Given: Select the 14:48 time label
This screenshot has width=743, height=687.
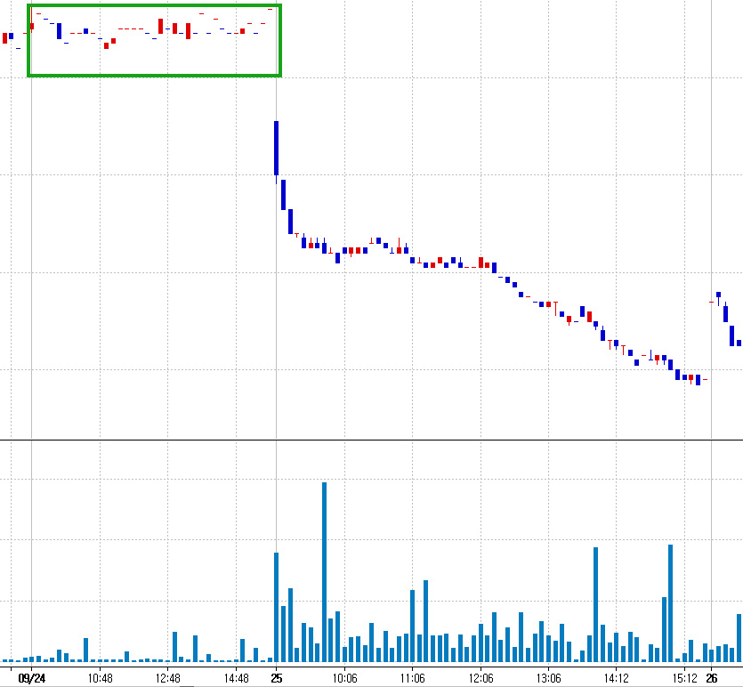Looking at the screenshot, I should (x=237, y=678).
